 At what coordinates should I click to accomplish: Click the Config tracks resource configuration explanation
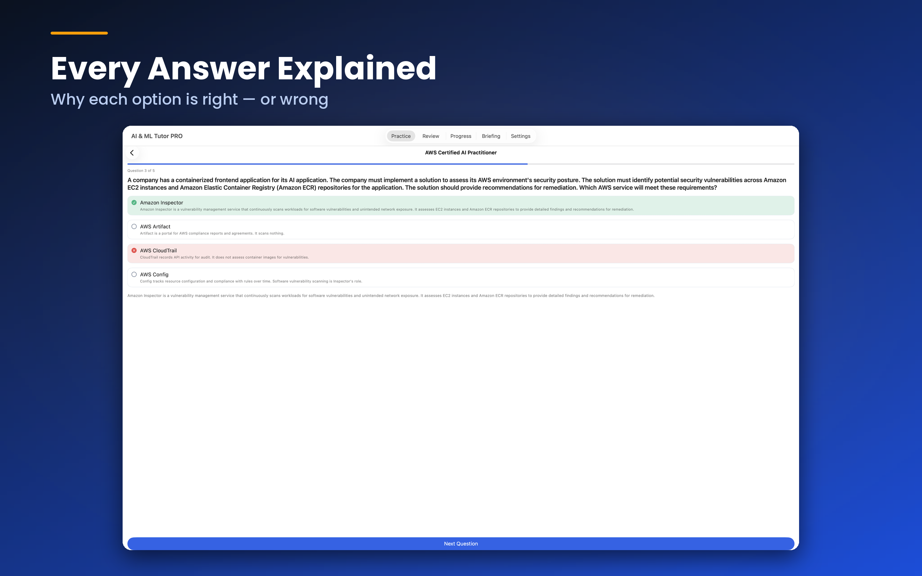[x=251, y=281]
